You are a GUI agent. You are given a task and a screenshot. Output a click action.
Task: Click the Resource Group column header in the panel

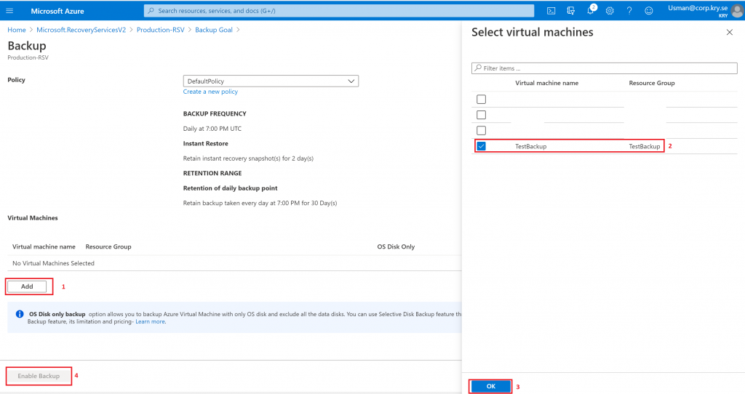pos(652,83)
